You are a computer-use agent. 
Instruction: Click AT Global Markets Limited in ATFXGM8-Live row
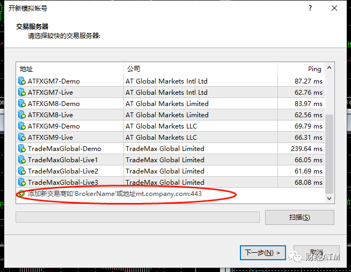167,115
